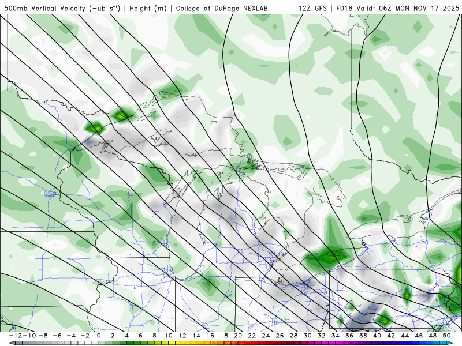Click the 'Height (m)' header label
The image size is (462, 346).
pyautogui.click(x=148, y=8)
